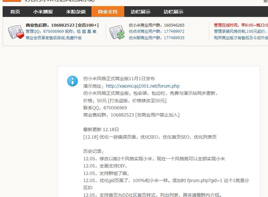The width and height of the screenshot is (268, 197).
Task: Click the 价格：50元 line in the post
Action: pyautogui.click(x=125, y=101)
